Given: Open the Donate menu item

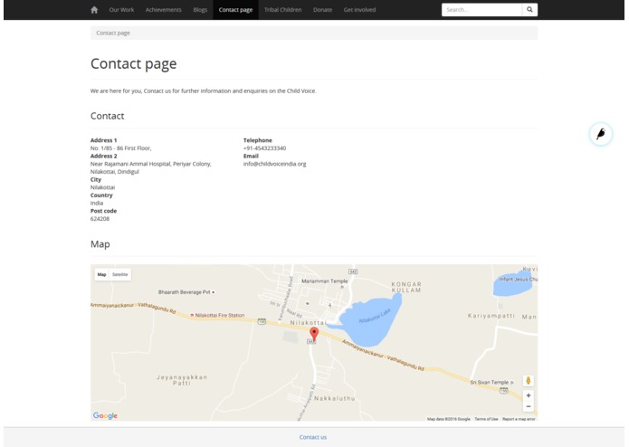Looking at the screenshot, I should 322,10.
